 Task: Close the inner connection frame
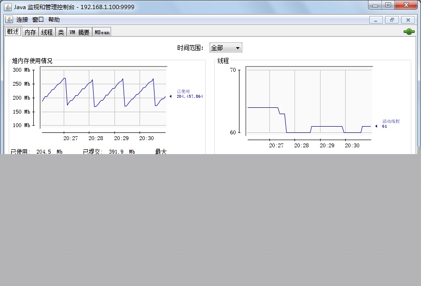point(408,20)
